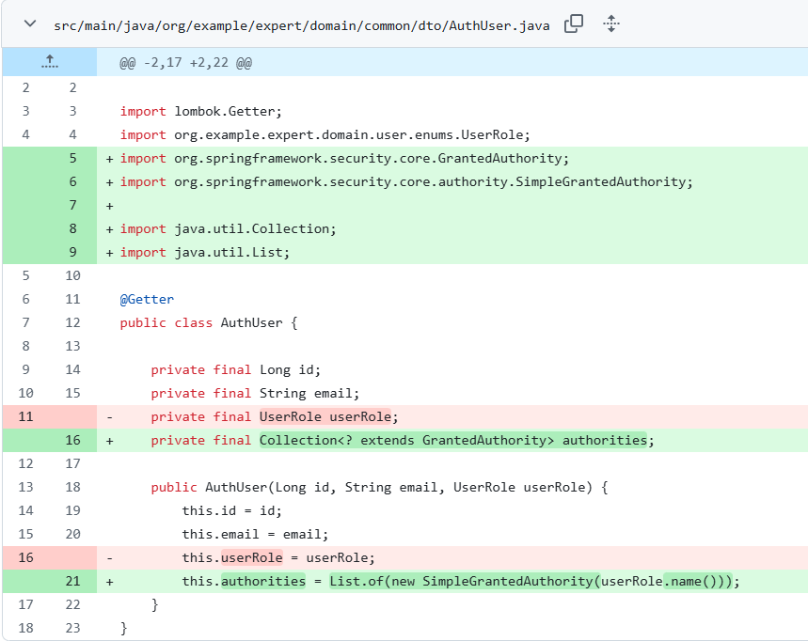Click added this.authorities assignment line
The width and height of the screenshot is (808, 641).
(461, 581)
